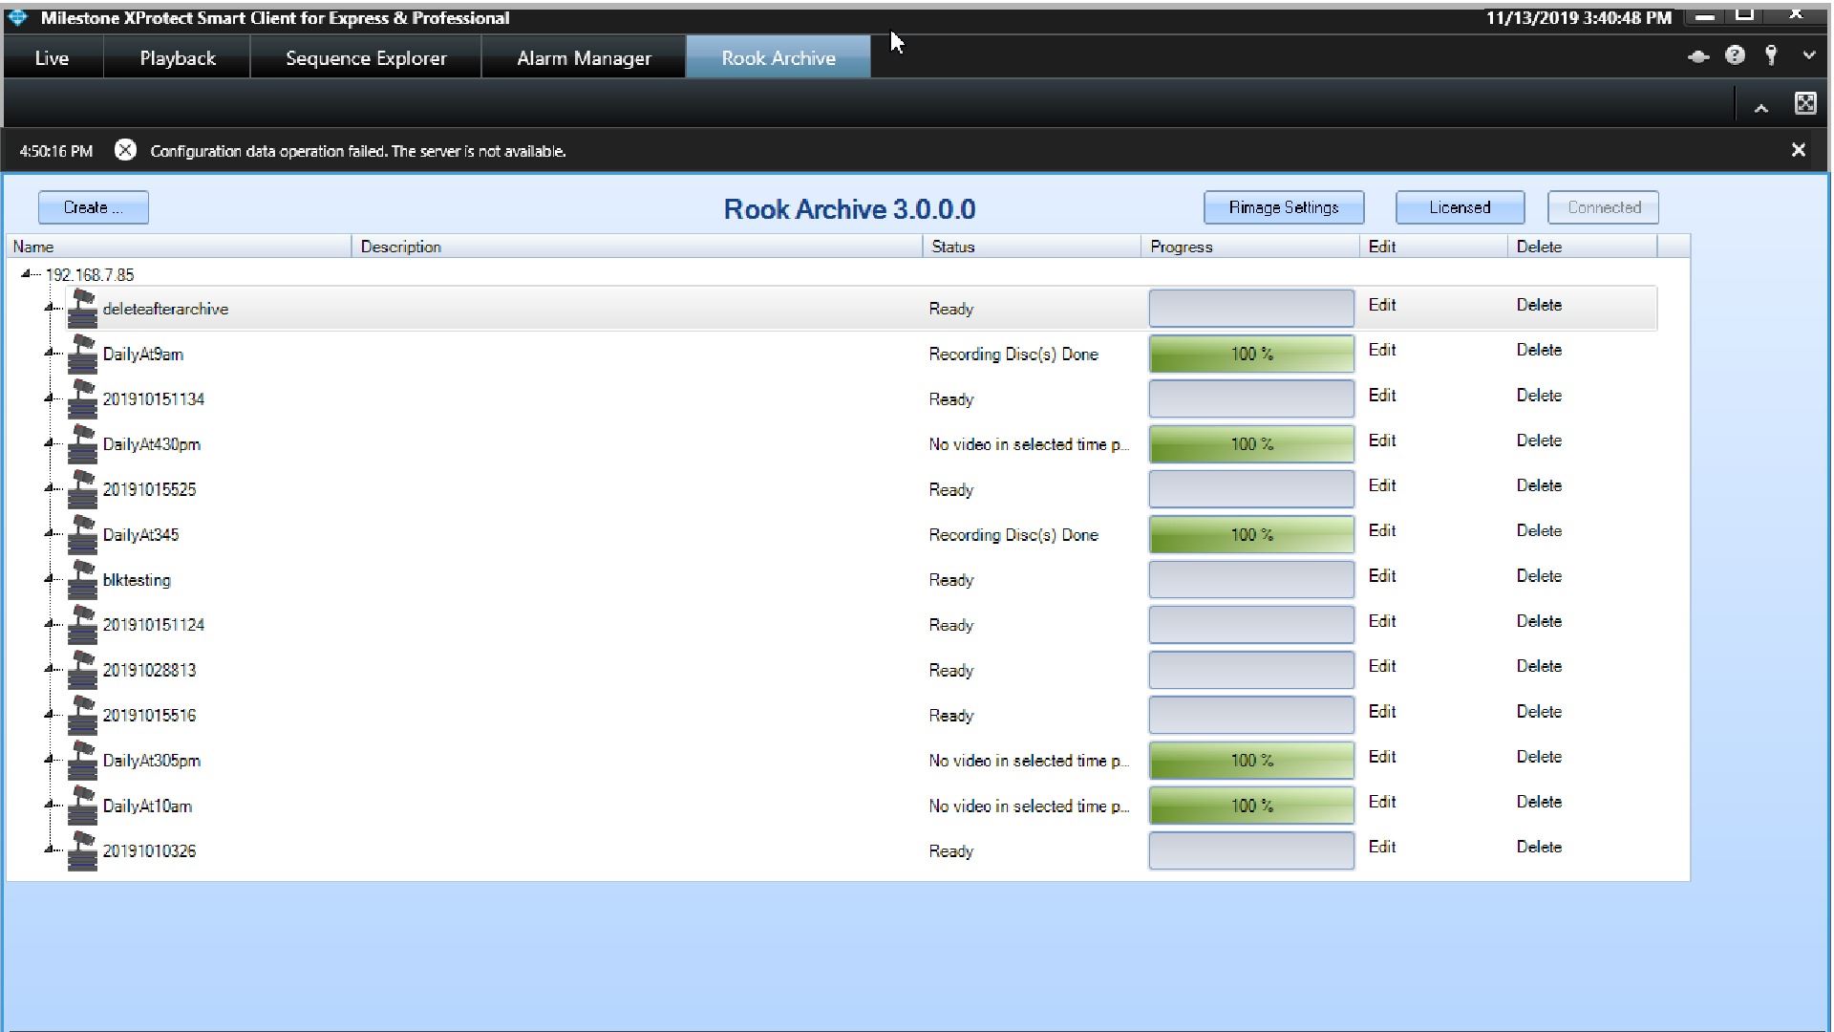Click the camera icon beside DailyAt430pm
1834x1032 pixels.
pos(83,443)
